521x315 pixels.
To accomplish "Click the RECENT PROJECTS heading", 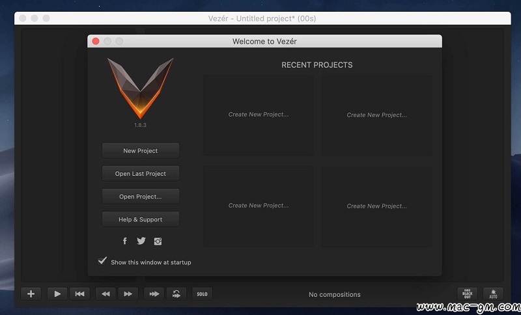I will click(317, 65).
